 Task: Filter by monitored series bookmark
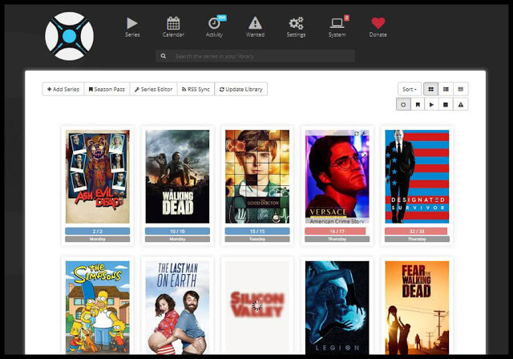418,104
